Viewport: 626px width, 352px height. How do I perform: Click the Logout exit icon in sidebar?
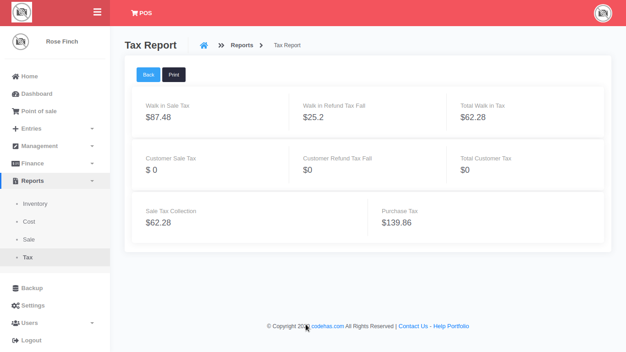coord(16,340)
